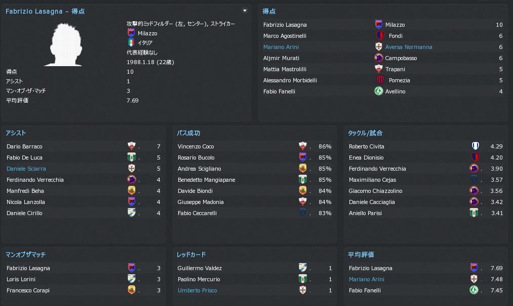Image resolution: width=513 pixels, height=306 pixels.
Task: Open the Aversa Normanna team link
Action: click(x=408, y=47)
